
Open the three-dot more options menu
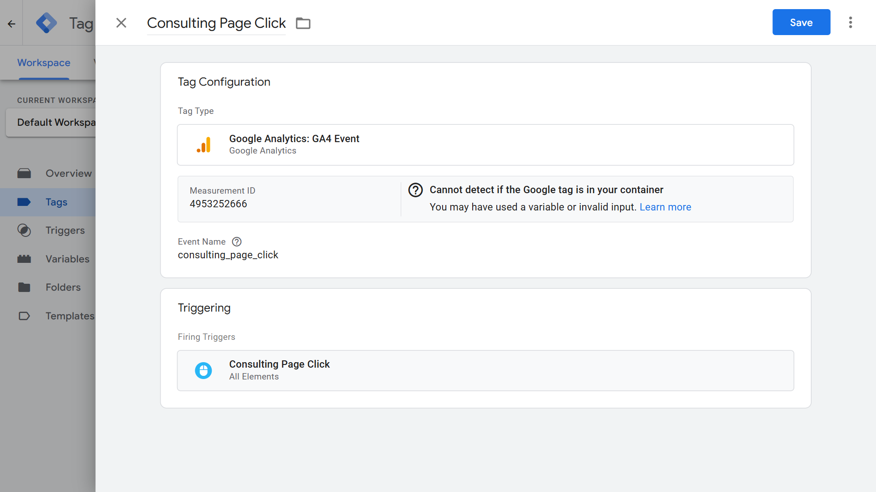[850, 22]
